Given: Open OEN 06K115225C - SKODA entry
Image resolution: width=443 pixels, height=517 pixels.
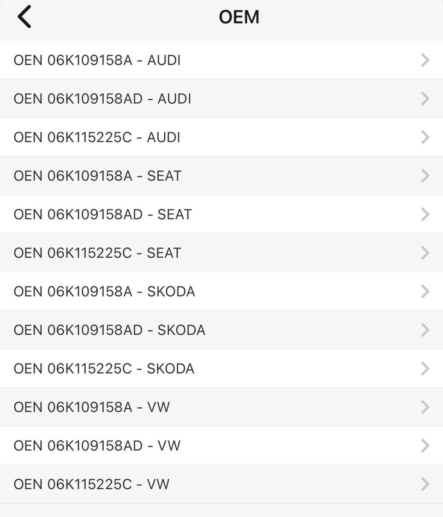Looking at the screenshot, I should [x=104, y=368].
